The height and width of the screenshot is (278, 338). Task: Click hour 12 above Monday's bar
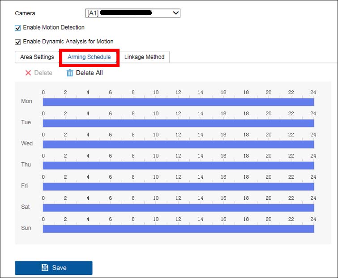(178, 93)
